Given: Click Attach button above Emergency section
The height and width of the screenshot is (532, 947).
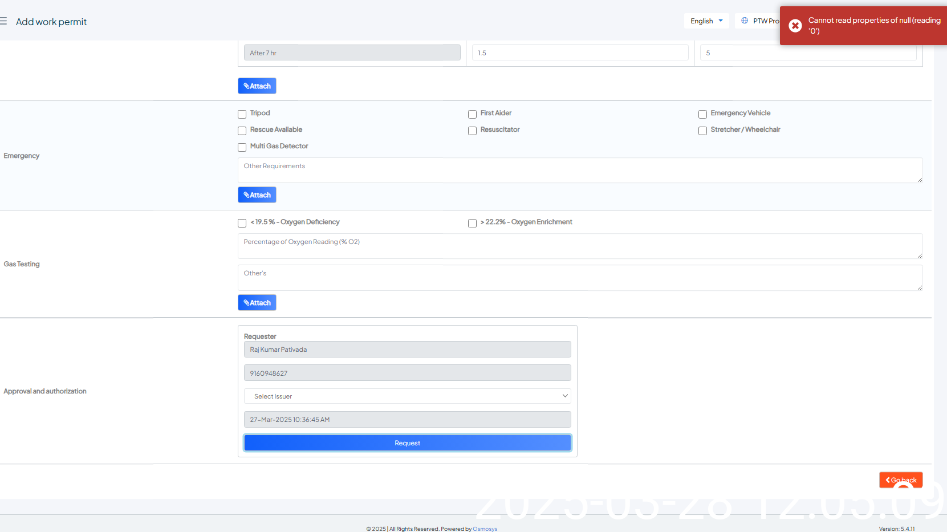Looking at the screenshot, I should [x=257, y=86].
